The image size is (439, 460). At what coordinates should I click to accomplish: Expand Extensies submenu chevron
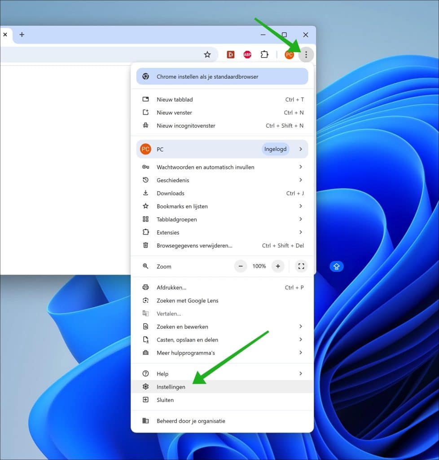pyautogui.click(x=301, y=232)
